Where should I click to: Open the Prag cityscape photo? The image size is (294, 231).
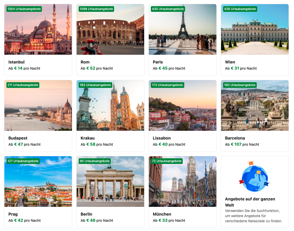[38, 181]
